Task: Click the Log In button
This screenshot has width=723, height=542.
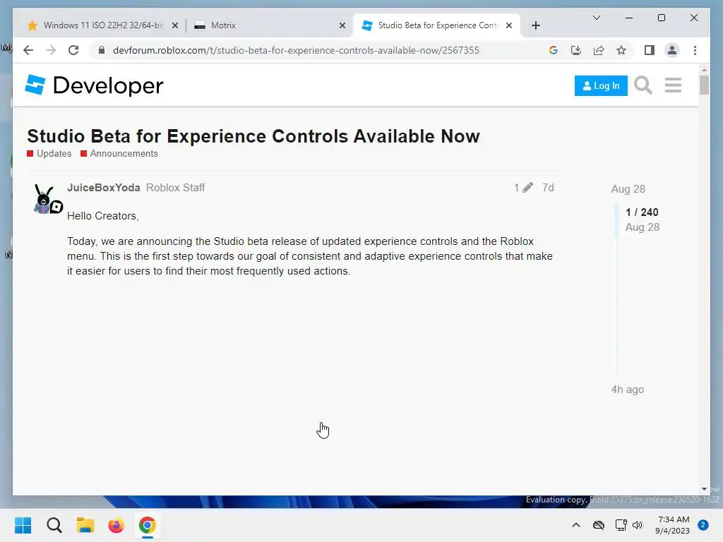Action: tap(600, 85)
